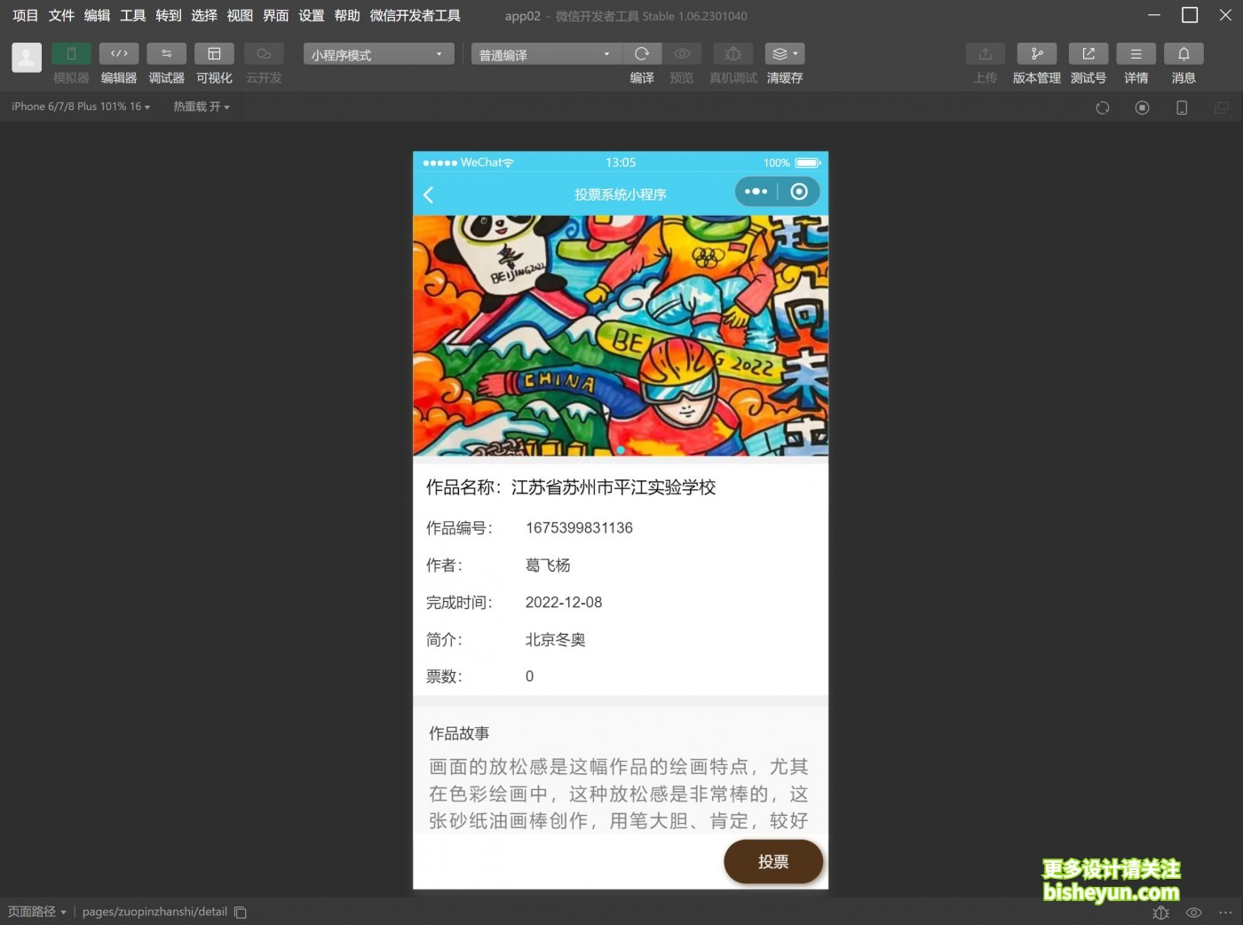1243x925 pixels.
Task: Click the real device debug icon
Action: point(733,54)
